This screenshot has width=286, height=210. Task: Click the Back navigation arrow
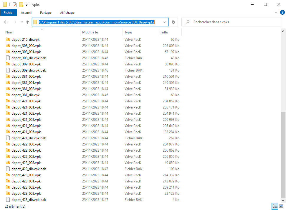click(6, 22)
